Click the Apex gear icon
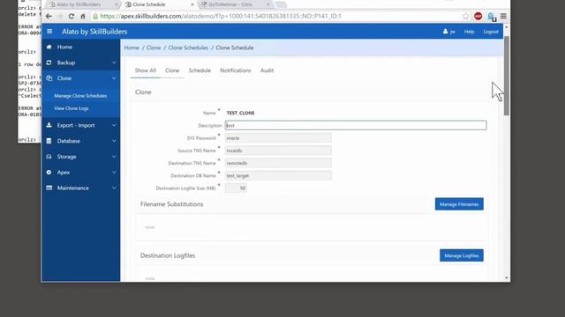The width and height of the screenshot is (565, 317). pyautogui.click(x=49, y=173)
